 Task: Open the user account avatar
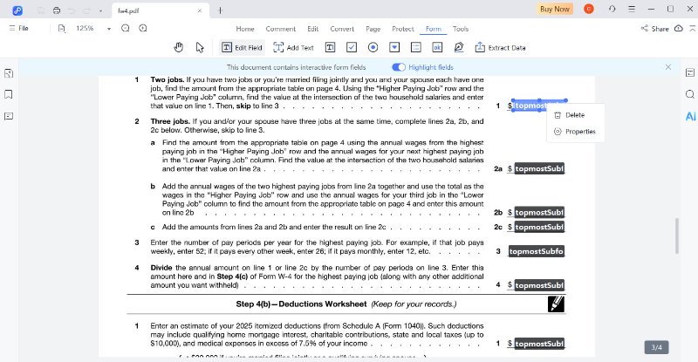(x=588, y=9)
